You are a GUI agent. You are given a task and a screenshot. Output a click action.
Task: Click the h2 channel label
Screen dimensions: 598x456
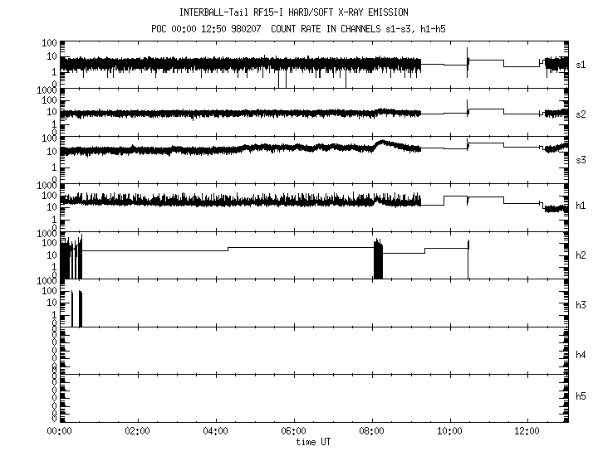tap(581, 255)
